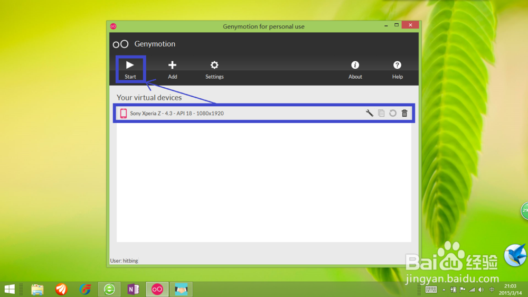Click the 'Your virtual devices' heading
Viewport: 528px width, 297px height.
click(149, 97)
